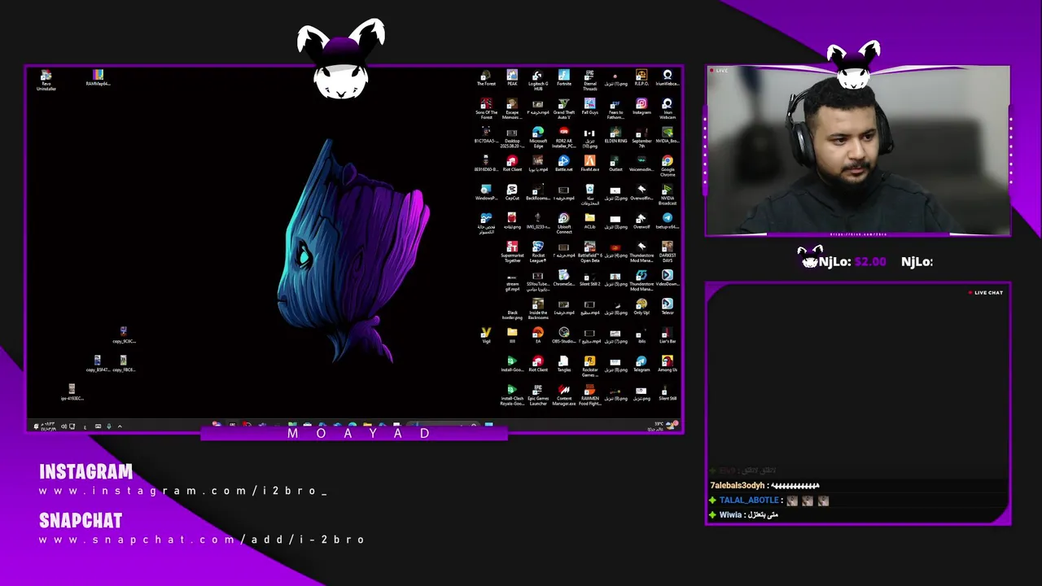
Task: Launch Fortnite desktop shortcut
Action: tap(564, 78)
